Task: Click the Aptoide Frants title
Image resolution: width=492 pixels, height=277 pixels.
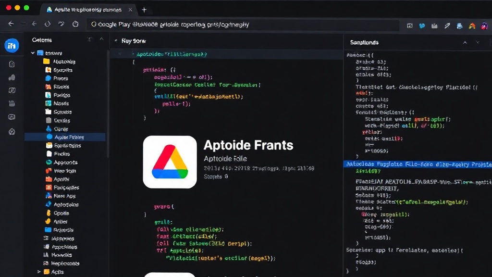Action: pyautogui.click(x=248, y=145)
